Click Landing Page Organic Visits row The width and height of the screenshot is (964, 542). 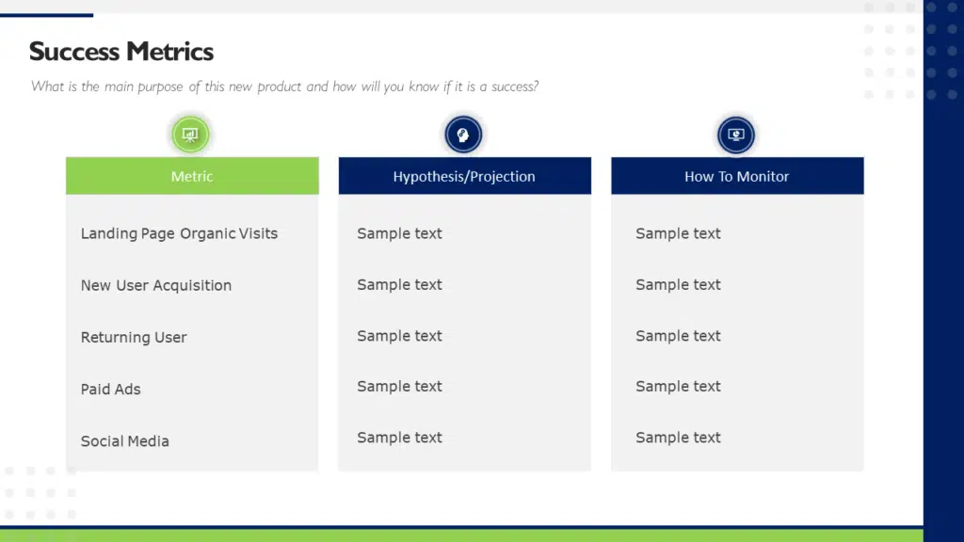pos(179,233)
